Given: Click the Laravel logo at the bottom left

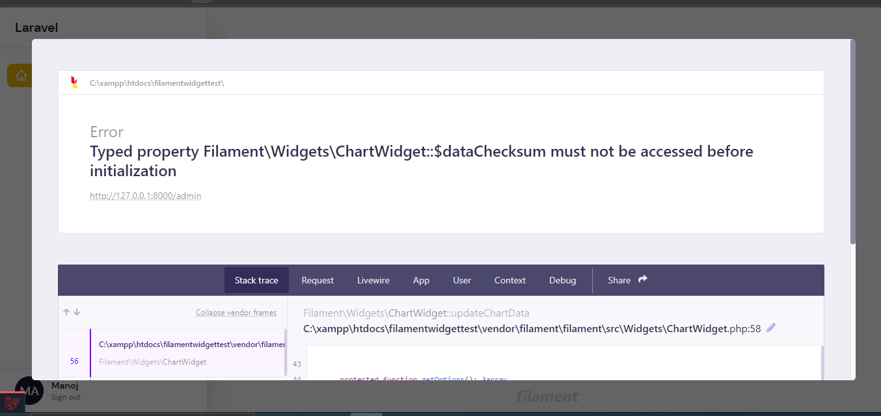Looking at the screenshot, I should tap(12, 404).
